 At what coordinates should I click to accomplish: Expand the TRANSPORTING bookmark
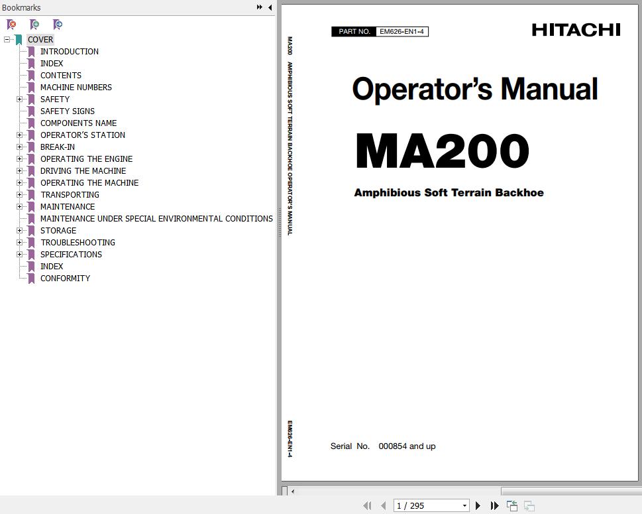[x=19, y=194]
